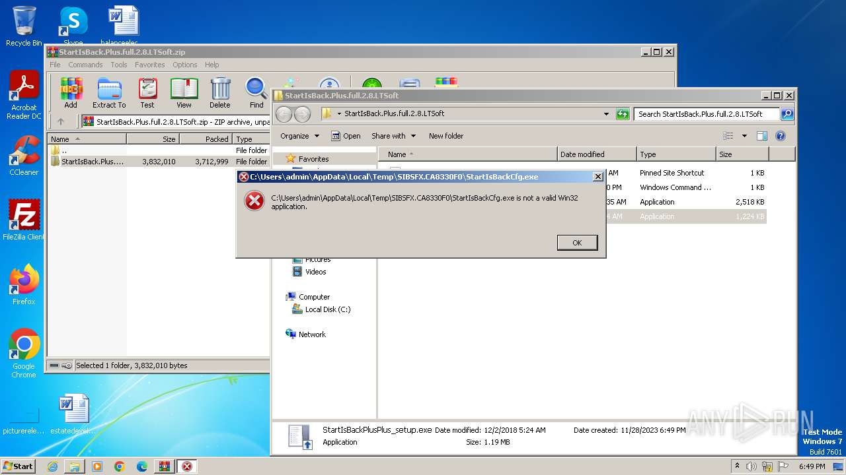846x475 pixels.
Task: Click the Search StartIsBack.Plus.full.2.8.LTSoft field
Action: coord(707,114)
